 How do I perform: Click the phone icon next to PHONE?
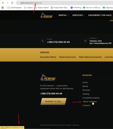tap(43, 41)
